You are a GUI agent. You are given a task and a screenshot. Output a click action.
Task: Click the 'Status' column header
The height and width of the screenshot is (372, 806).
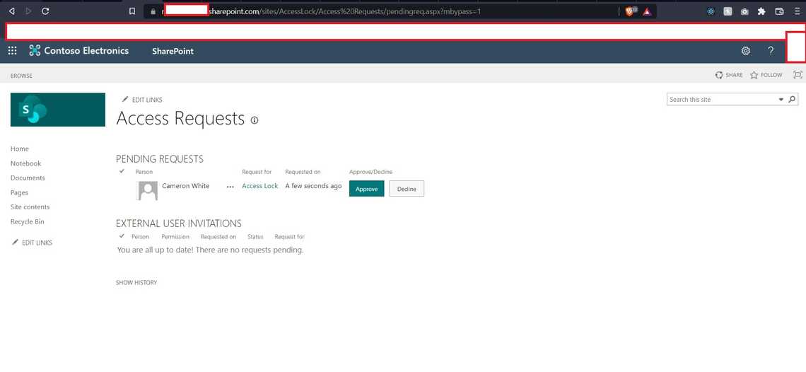coord(255,237)
